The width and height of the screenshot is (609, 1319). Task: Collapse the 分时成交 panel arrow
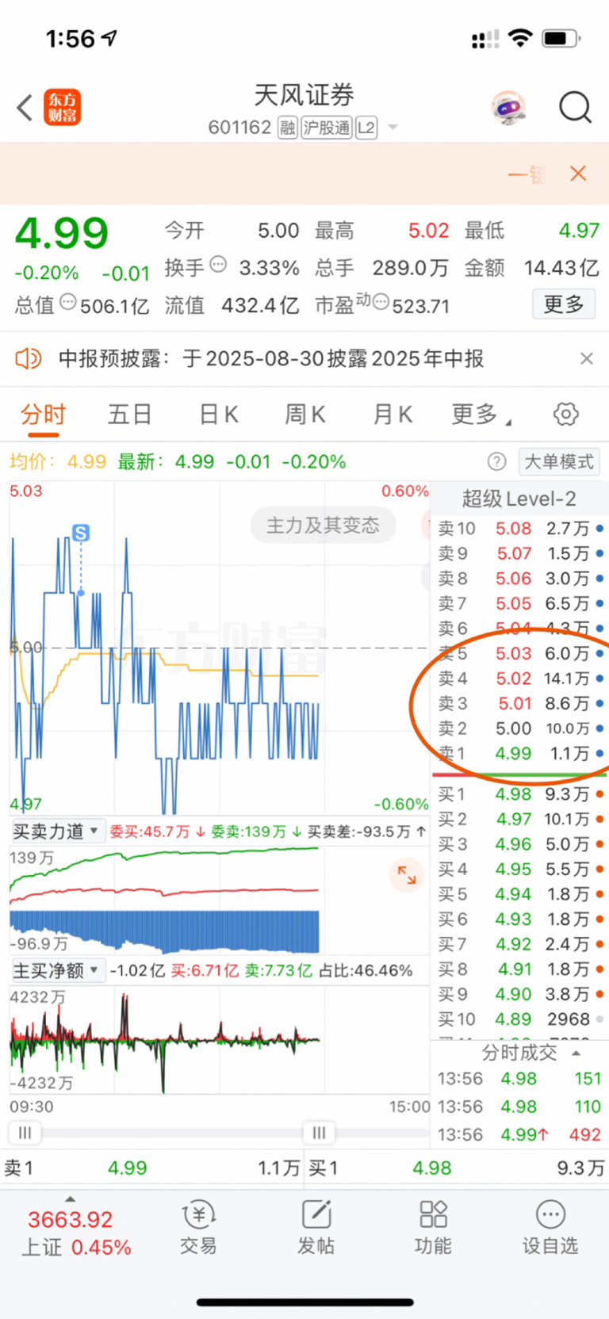pyautogui.click(x=576, y=1053)
